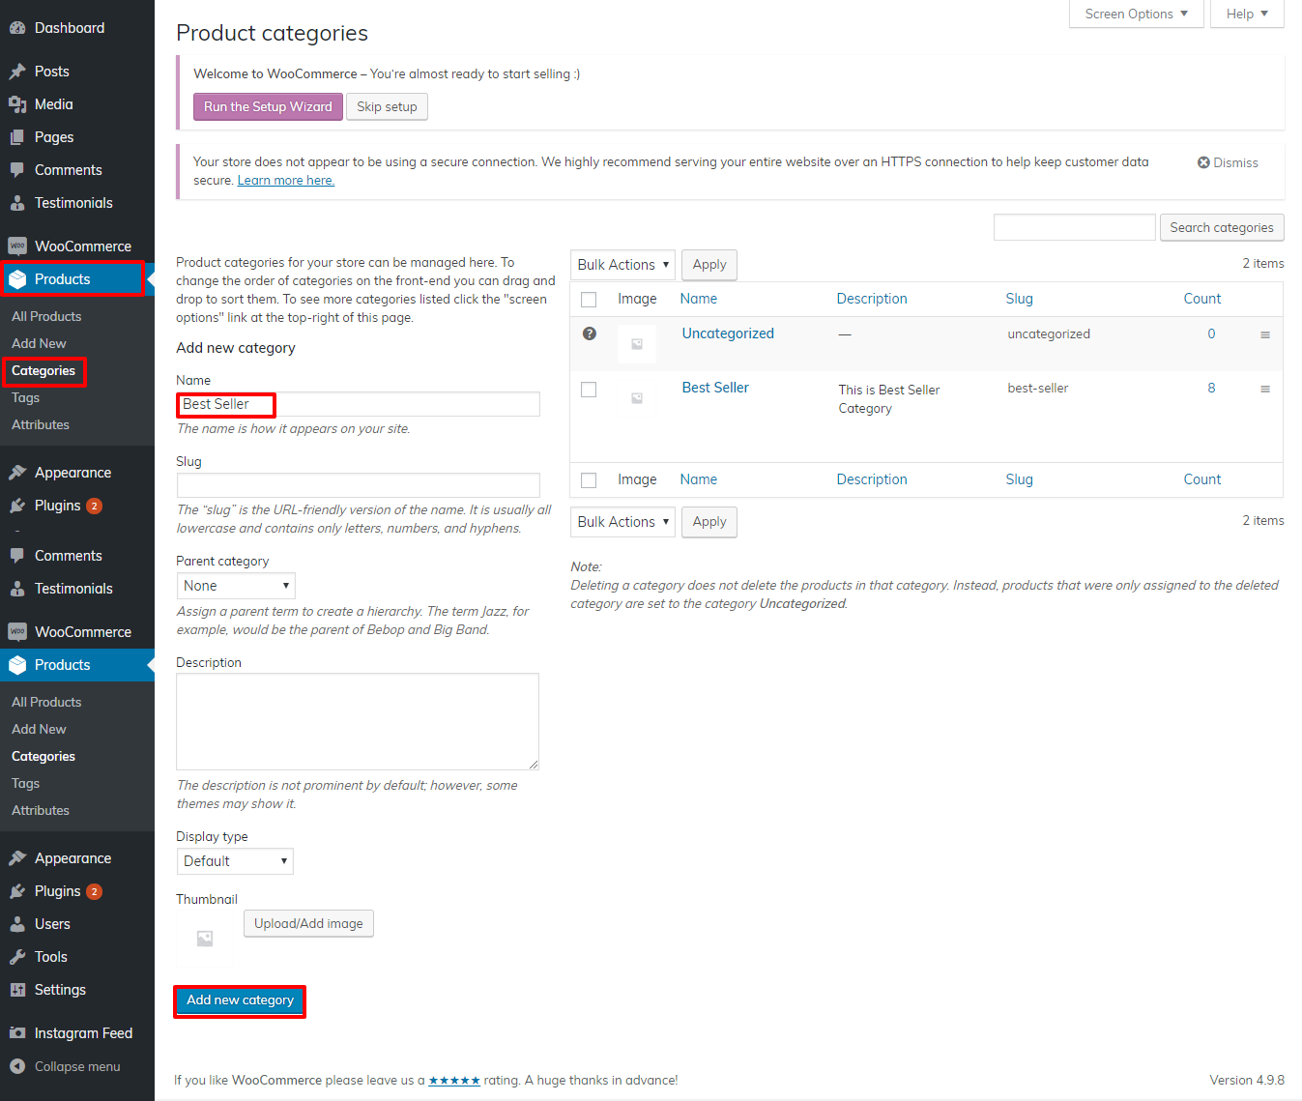Click the Run the Setup Wizard button
The width and height of the screenshot is (1302, 1101).
[268, 106]
